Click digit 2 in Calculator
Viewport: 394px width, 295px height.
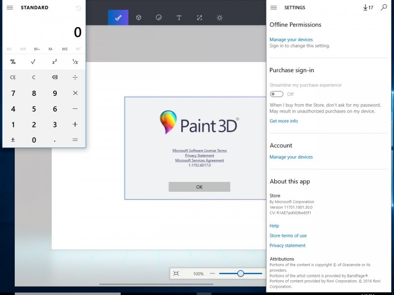(x=33, y=124)
